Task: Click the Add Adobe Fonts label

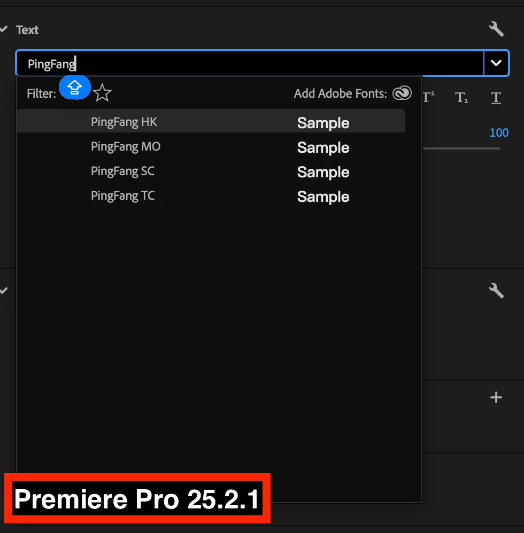Action: pyautogui.click(x=340, y=93)
